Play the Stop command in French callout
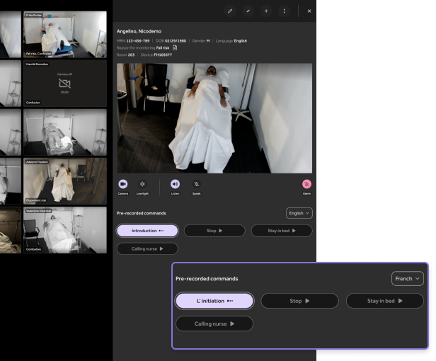436x361 pixels. tap(300, 301)
